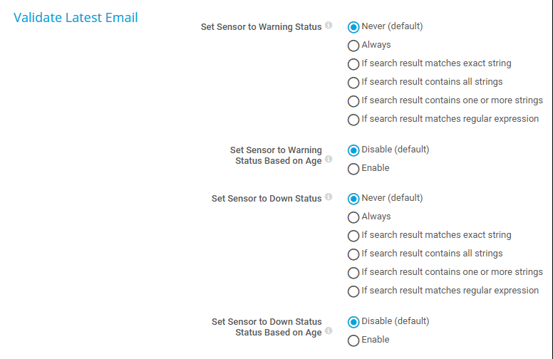Open info icon beside Set Sensor to Warning Status
Viewport: 553px width, 359px height.
[x=329, y=25]
